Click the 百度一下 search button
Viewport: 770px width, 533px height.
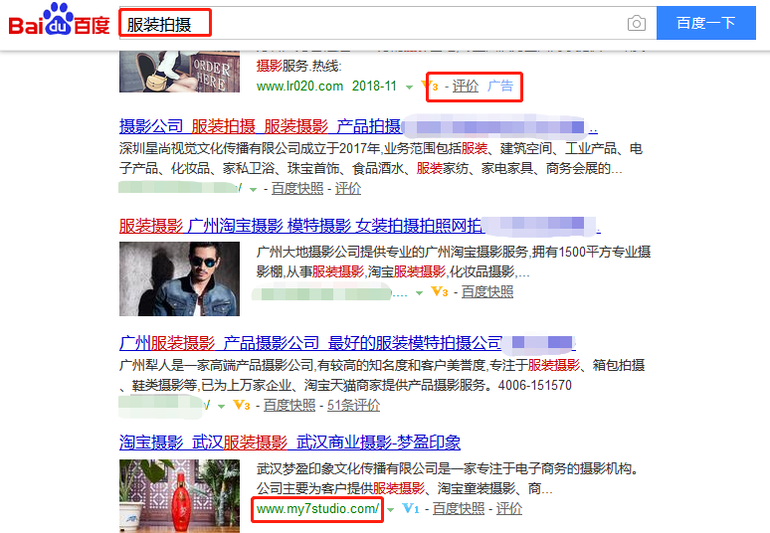705,23
